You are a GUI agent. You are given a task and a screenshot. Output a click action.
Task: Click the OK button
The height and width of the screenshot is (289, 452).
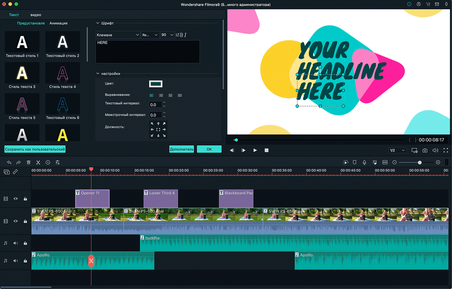click(x=209, y=149)
